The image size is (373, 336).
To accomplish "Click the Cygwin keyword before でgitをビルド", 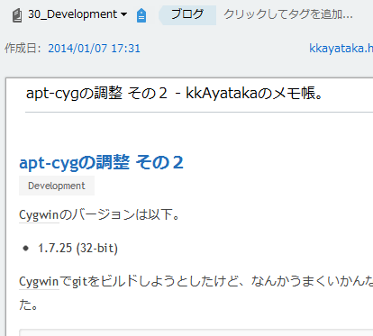I will [x=39, y=282].
